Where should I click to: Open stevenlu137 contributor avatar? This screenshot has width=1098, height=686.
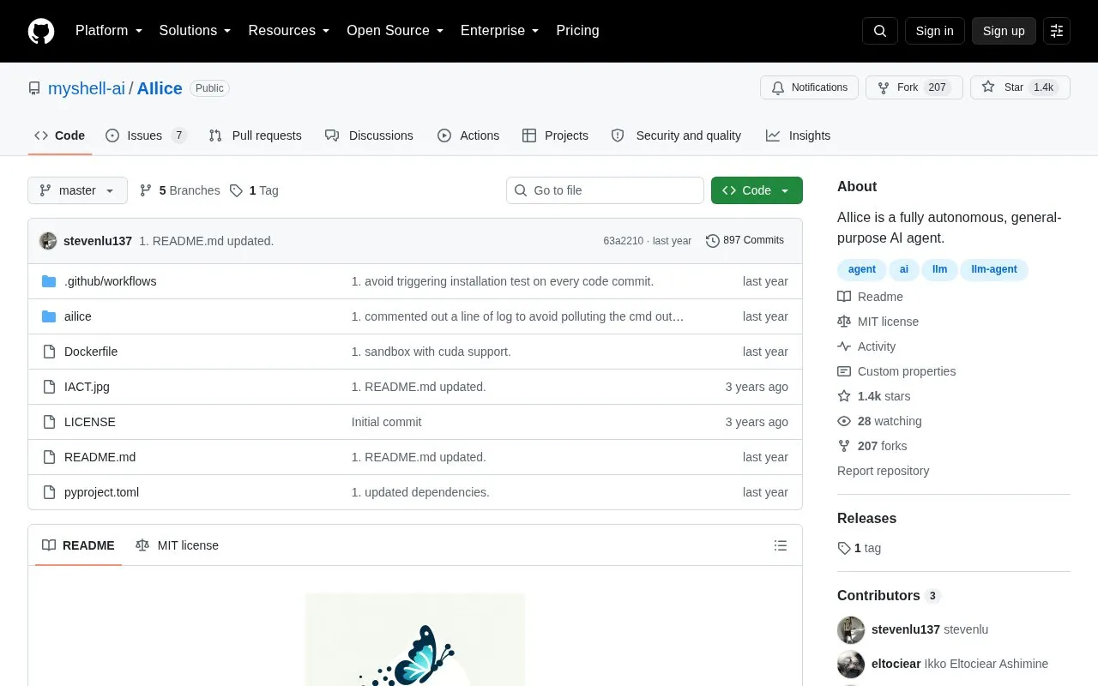[x=851, y=629]
